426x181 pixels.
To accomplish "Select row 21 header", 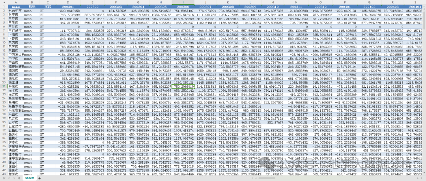I will click(4, 86).
